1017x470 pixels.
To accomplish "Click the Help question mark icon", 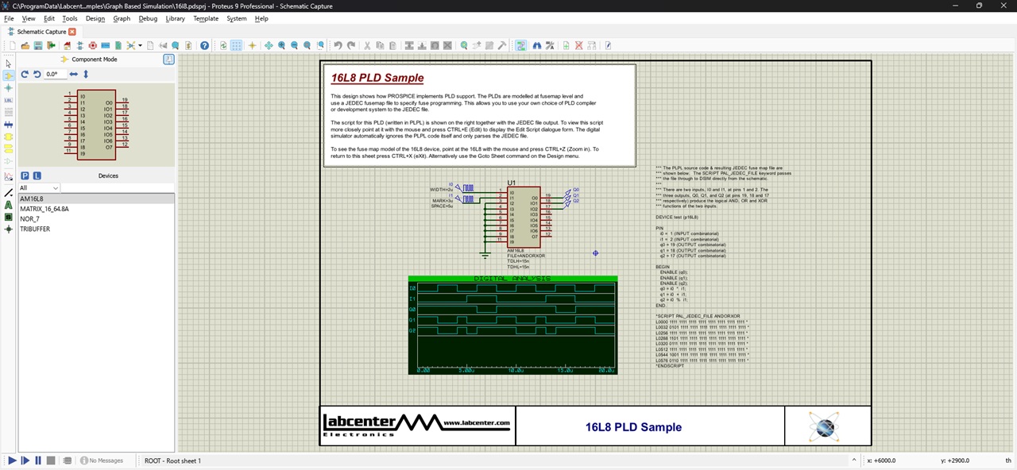I will tap(204, 46).
